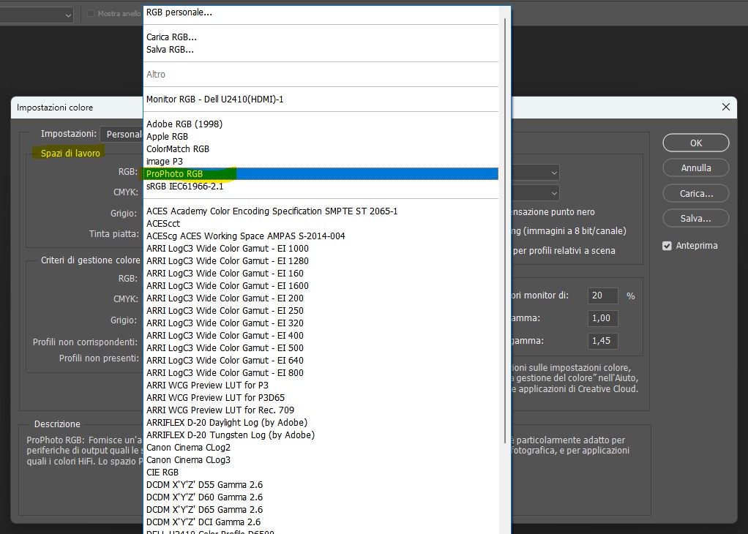
Task: Select Monitor RGB - Dell U2410(HDMI)-1
Action: click(x=321, y=99)
